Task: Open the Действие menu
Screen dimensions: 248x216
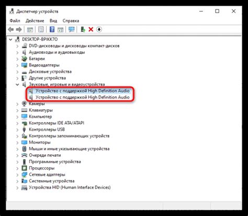Action: click(35, 21)
